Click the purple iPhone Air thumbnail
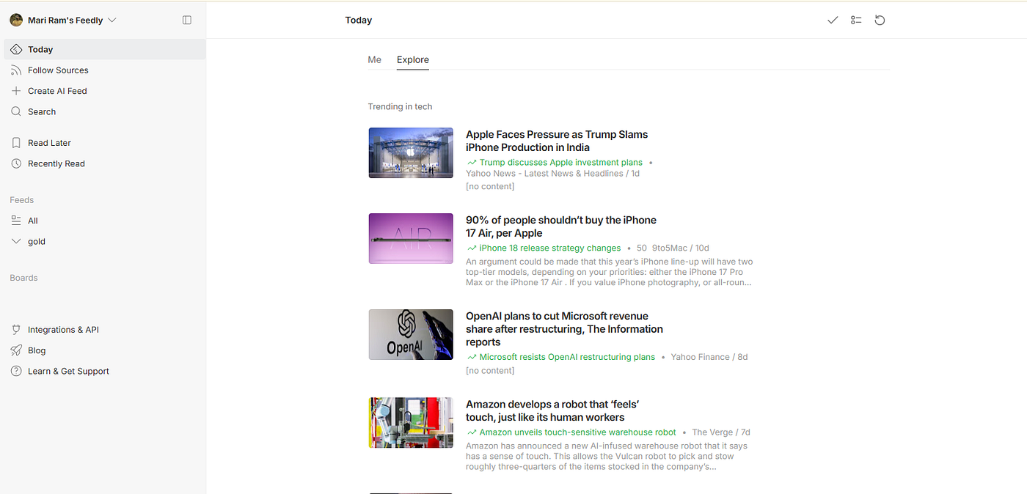1027x494 pixels. [411, 238]
